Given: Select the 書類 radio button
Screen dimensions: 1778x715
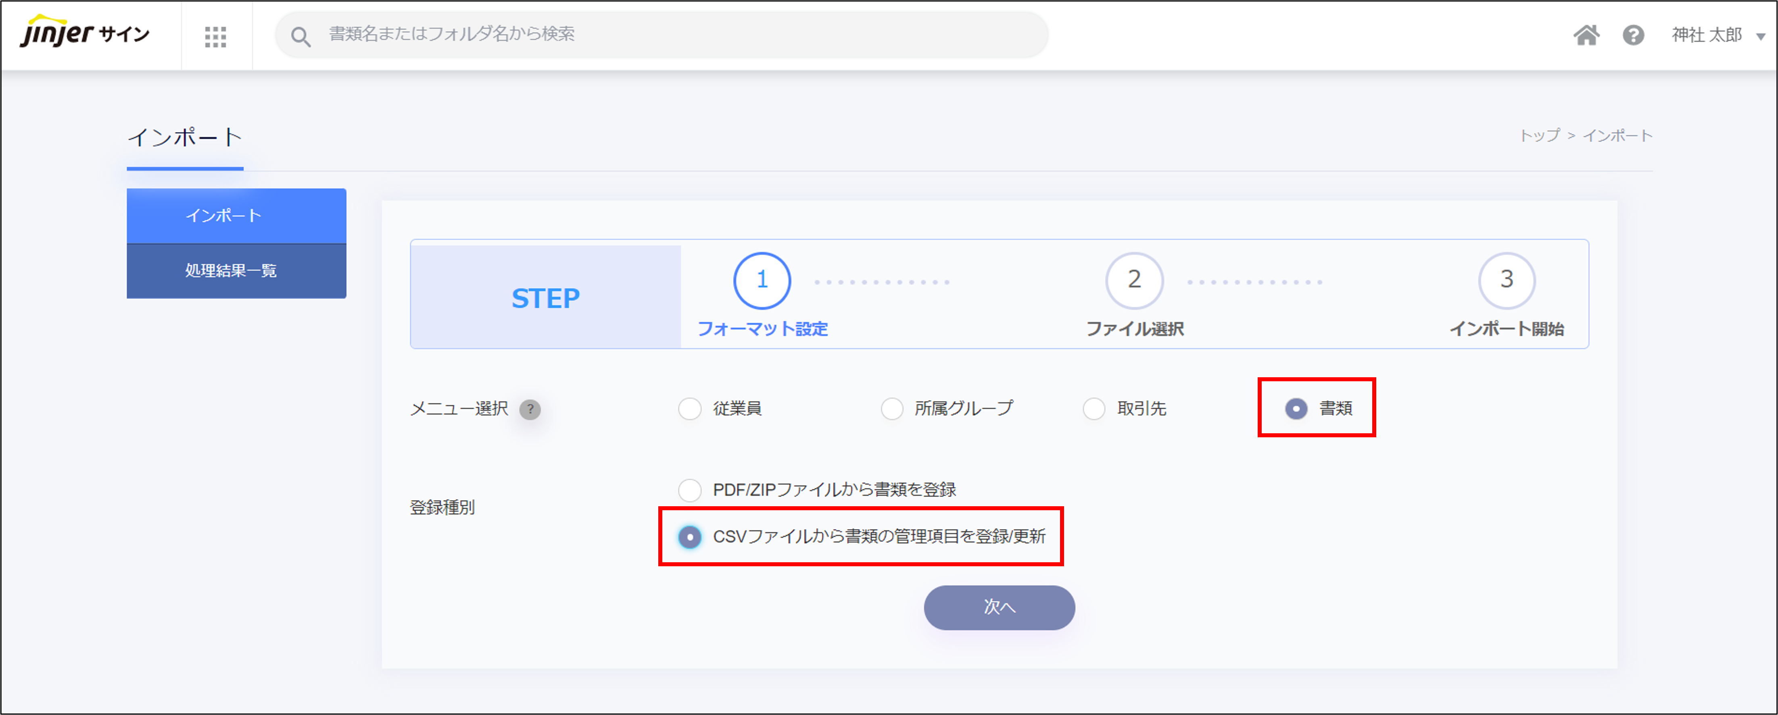Looking at the screenshot, I should point(1296,409).
